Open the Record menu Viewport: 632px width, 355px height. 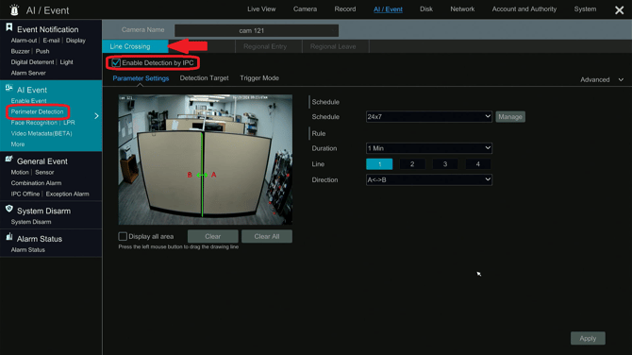tap(345, 8)
